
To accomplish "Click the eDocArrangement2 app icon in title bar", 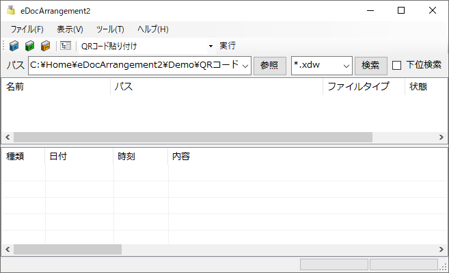I will pos(11,11).
